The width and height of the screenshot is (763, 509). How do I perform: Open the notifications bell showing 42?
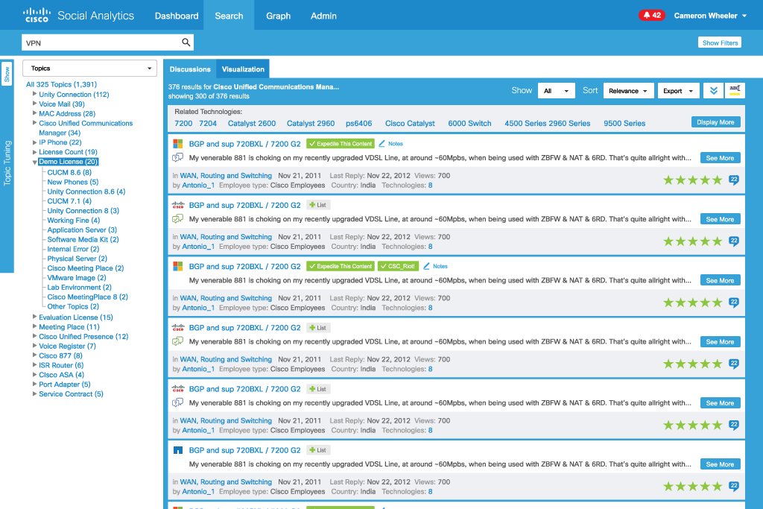(650, 16)
